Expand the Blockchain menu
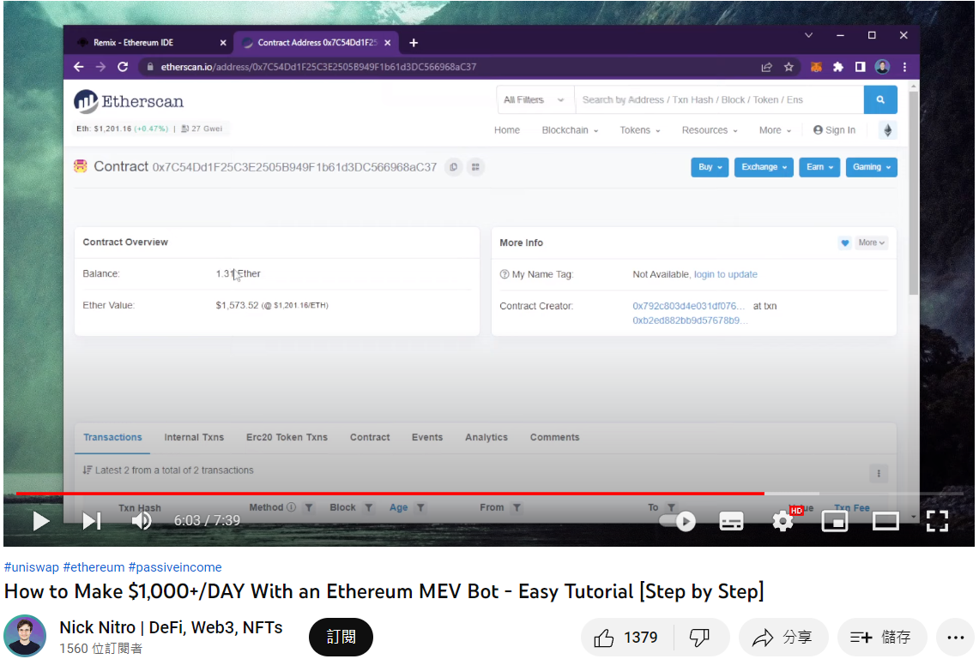 click(x=570, y=129)
